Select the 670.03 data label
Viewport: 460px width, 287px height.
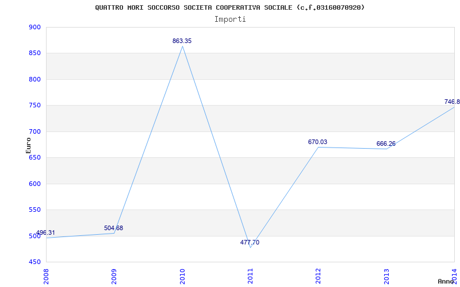coord(317,142)
